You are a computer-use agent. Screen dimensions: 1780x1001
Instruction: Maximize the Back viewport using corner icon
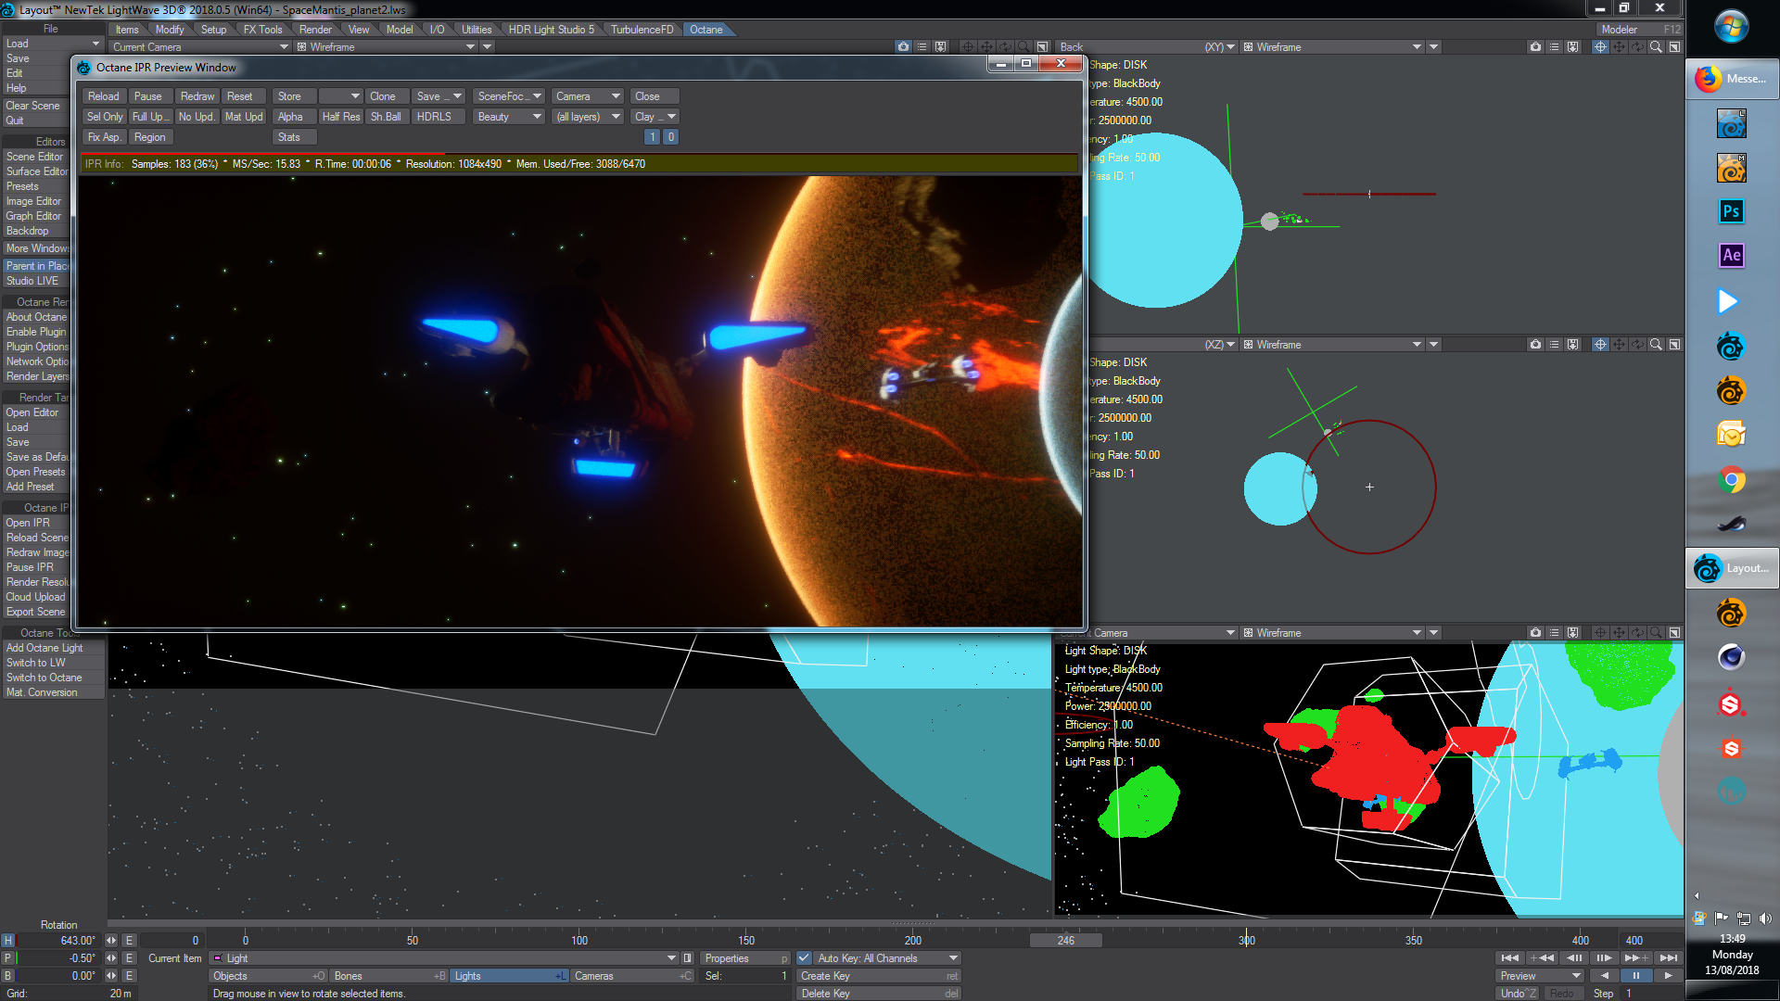tap(1674, 46)
